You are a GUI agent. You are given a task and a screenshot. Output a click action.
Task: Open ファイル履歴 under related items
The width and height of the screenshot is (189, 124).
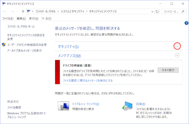(14, 108)
